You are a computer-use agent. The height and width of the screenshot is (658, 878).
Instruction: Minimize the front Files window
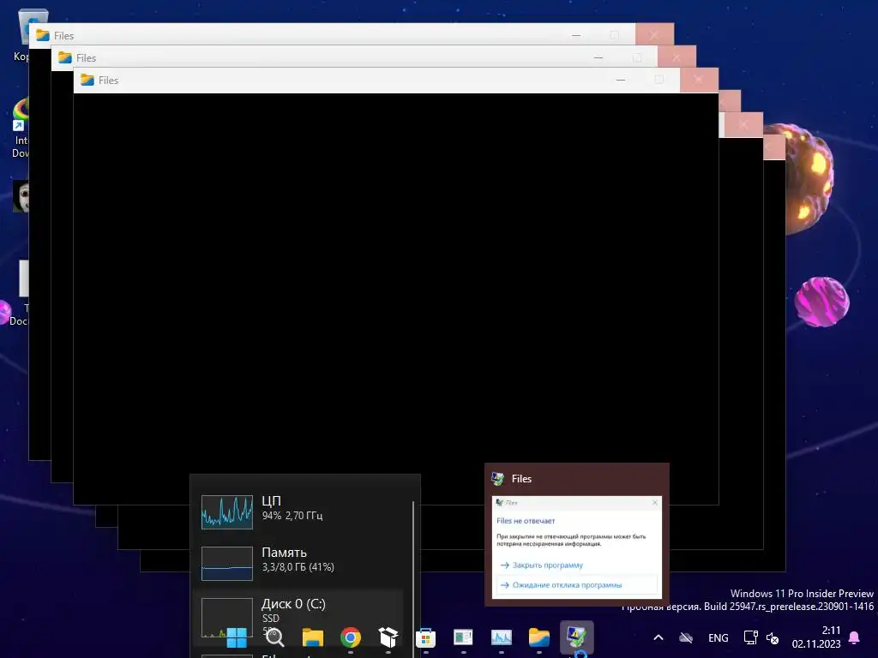click(621, 80)
